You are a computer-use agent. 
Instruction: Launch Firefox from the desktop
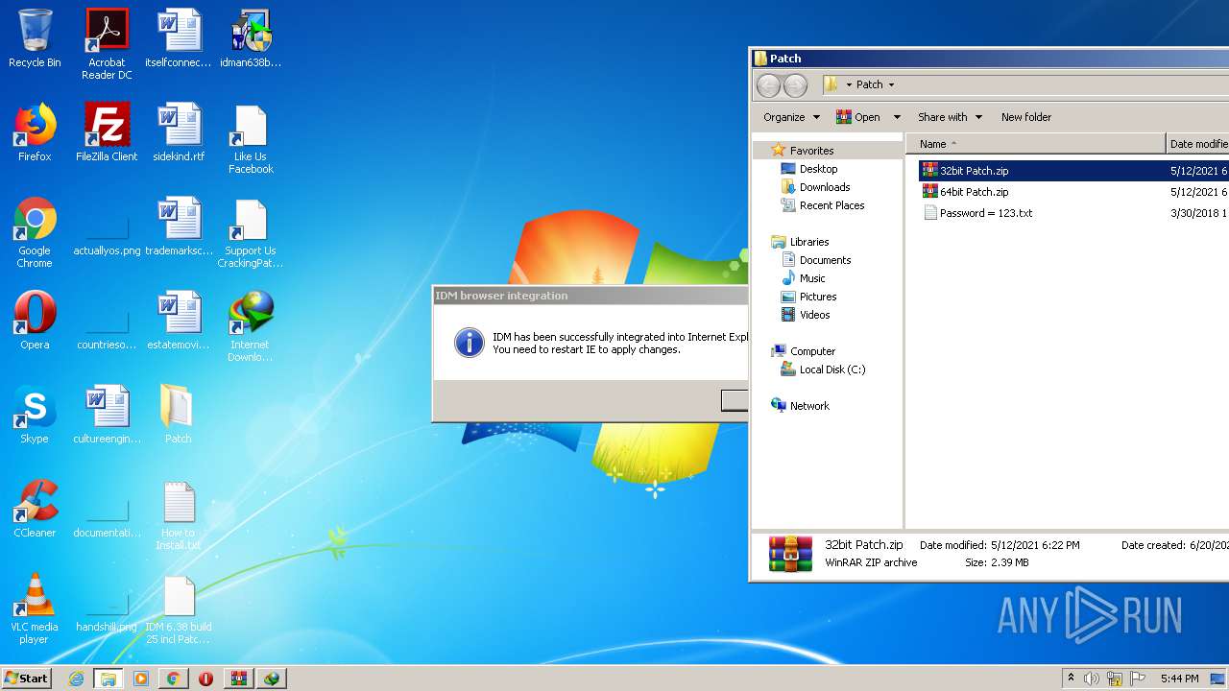tap(35, 133)
